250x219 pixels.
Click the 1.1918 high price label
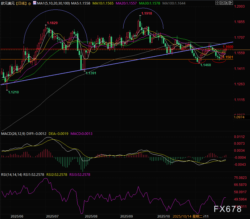tap(147, 13)
